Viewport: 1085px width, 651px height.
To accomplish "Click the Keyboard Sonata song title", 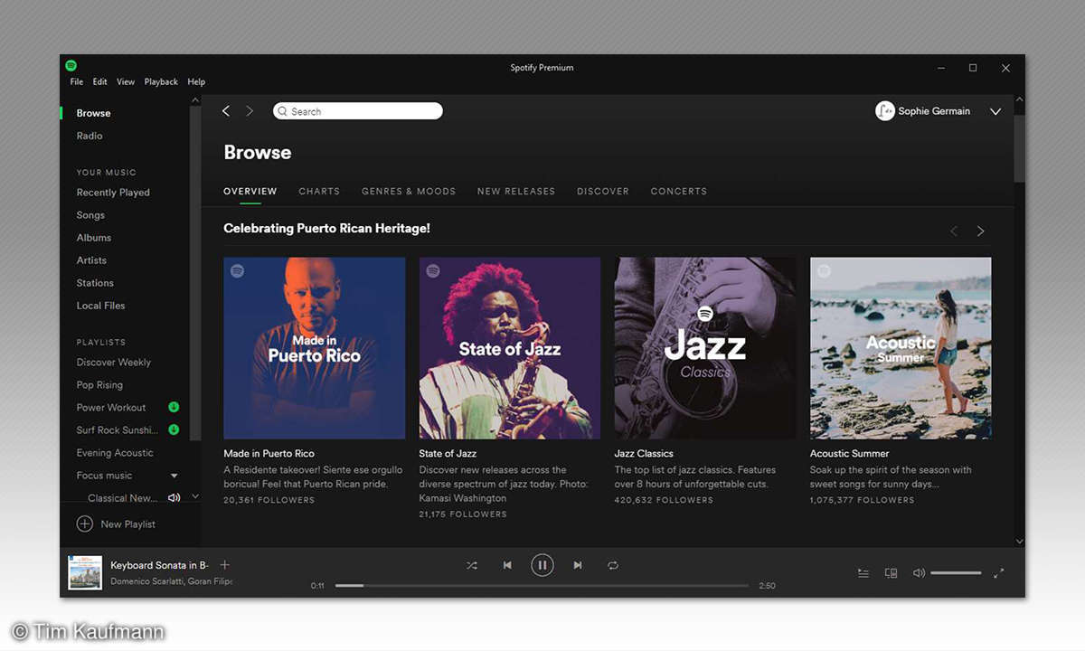I will 159,565.
